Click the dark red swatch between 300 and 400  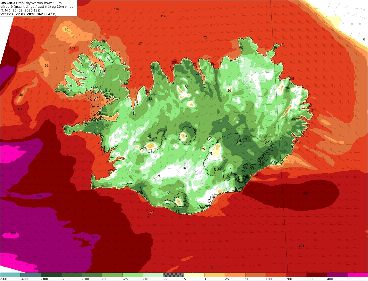tap(316, 275)
